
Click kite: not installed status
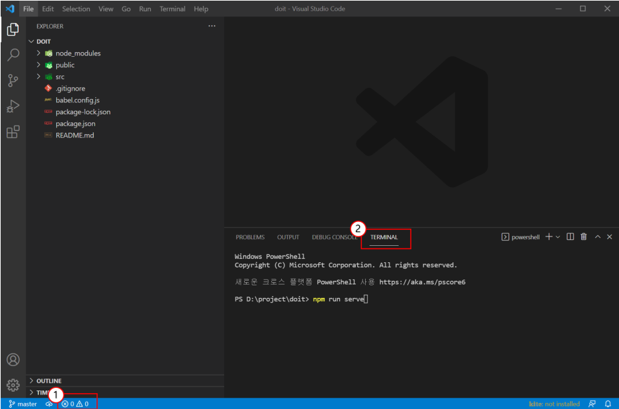coord(554,404)
